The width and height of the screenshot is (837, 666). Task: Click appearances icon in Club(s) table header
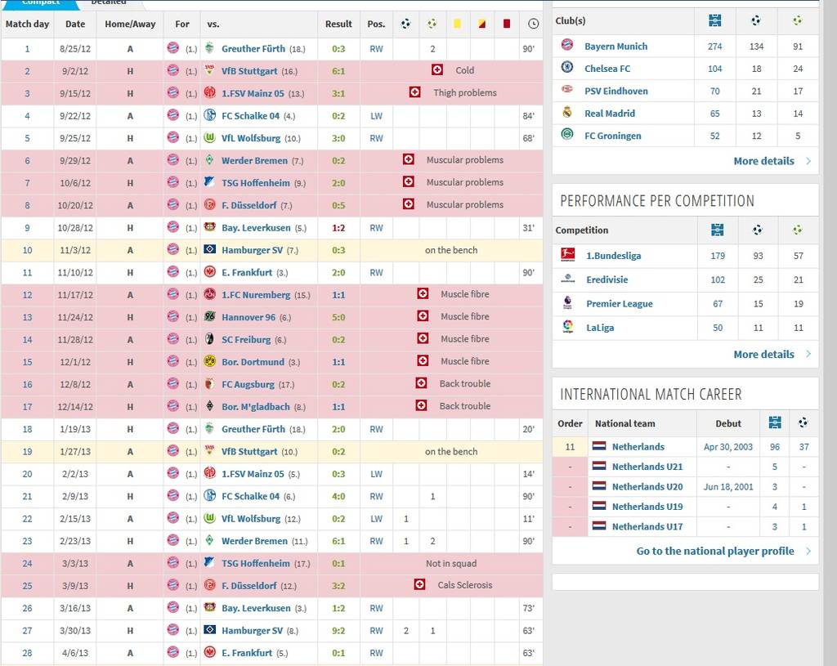coord(714,20)
